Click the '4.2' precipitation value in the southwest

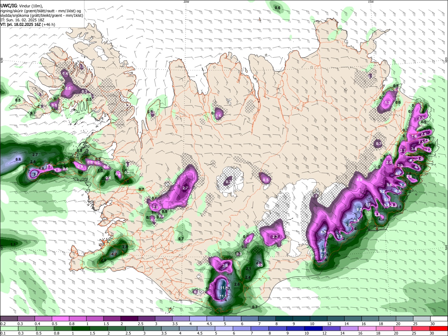coord(114,254)
